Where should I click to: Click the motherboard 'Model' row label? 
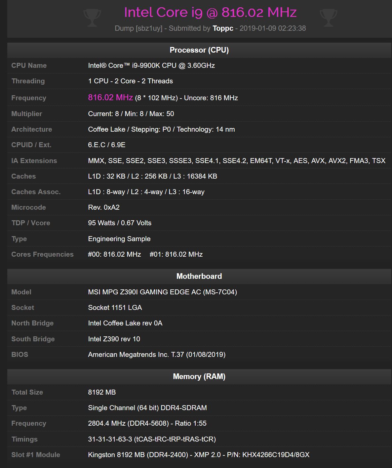21,292
